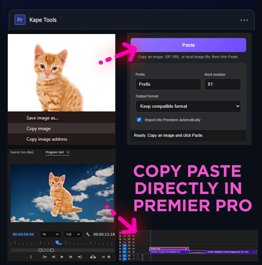Click the transition between V1 clips
This screenshot has height=265, width=262.
click(x=197, y=252)
